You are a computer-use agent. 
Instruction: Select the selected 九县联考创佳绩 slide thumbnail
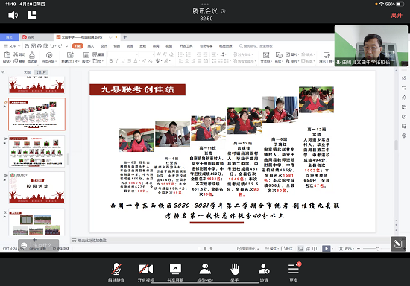click(x=37, y=114)
